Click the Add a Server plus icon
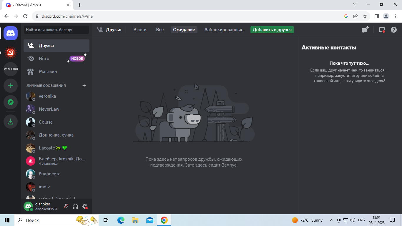This screenshot has height=226, width=402. pos(11,86)
